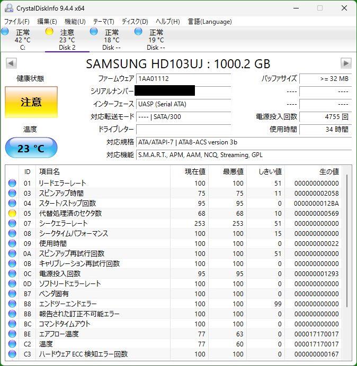
Task: Click the 生の値 column header
Action: pyautogui.click(x=313, y=172)
